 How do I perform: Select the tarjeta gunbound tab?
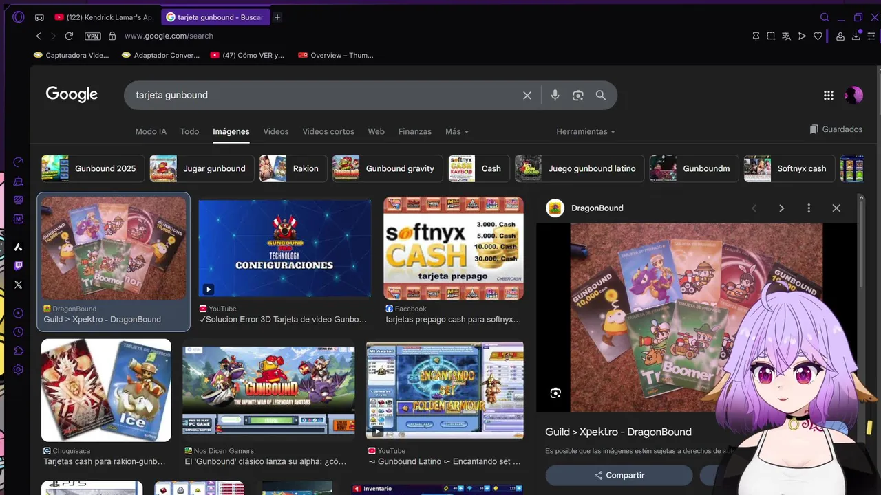216,17
